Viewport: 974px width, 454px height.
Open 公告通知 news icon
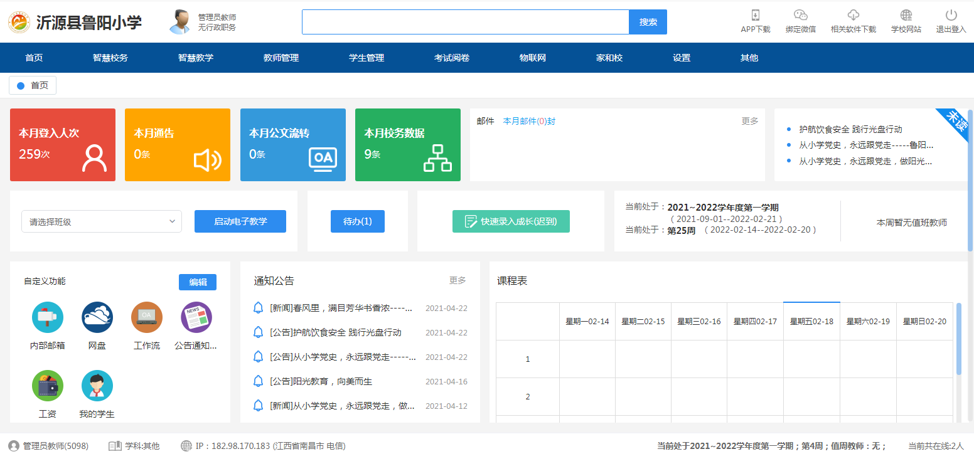click(196, 318)
